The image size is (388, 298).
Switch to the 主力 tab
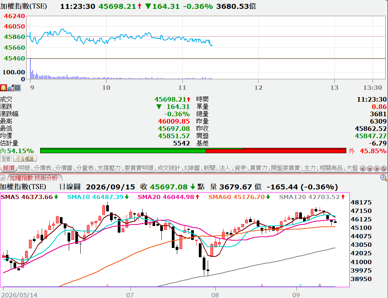tap(310, 168)
